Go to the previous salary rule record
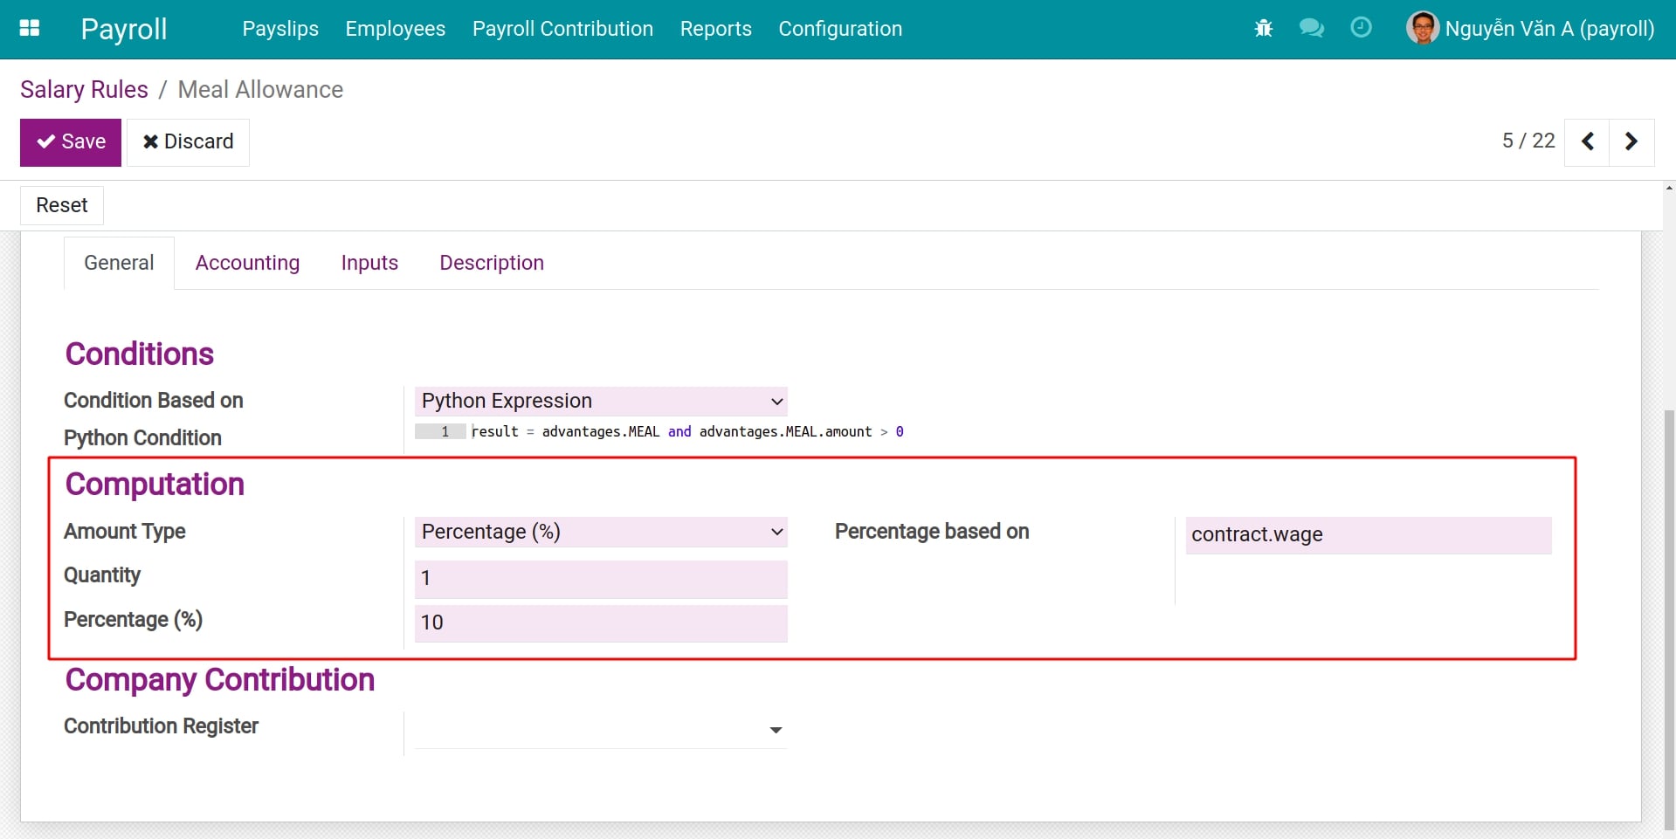The width and height of the screenshot is (1676, 839). point(1587,141)
